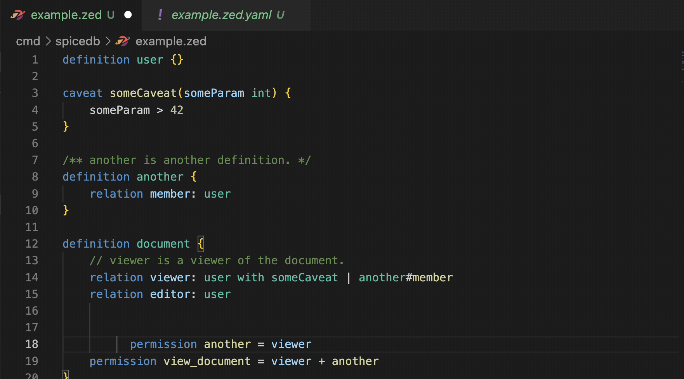Click line number 12 in the gutter
The image size is (684, 379).
(x=32, y=244)
